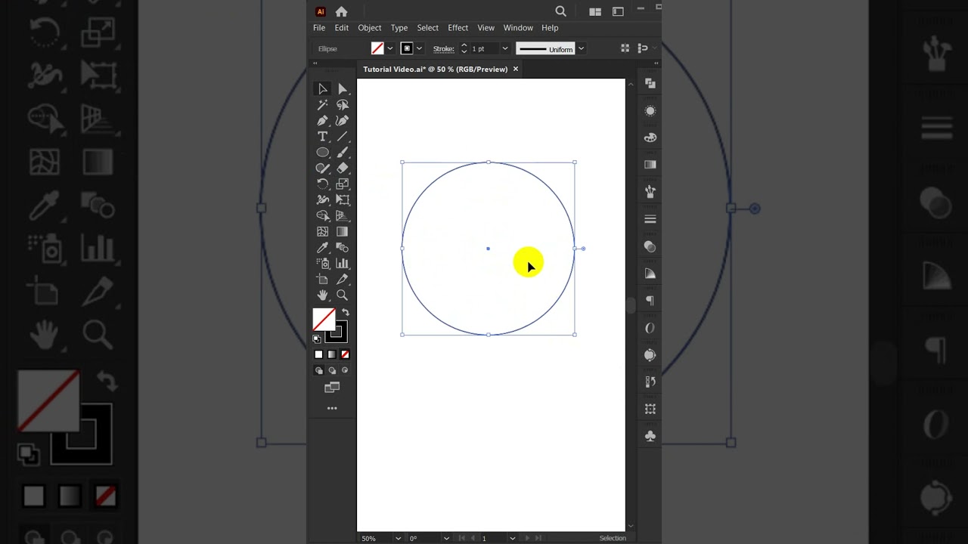Expand stroke color dropdown in control bar
Image resolution: width=968 pixels, height=544 pixels.
[x=419, y=48]
